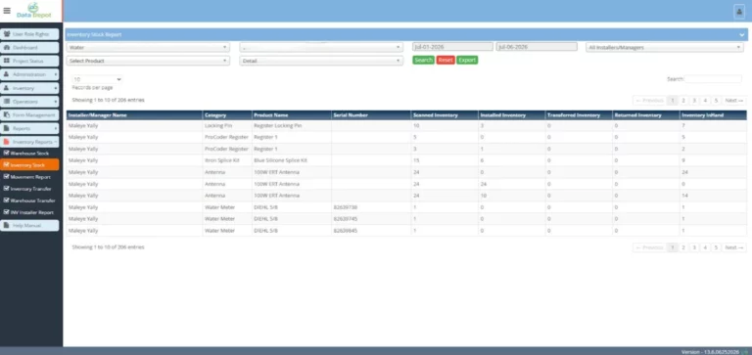This screenshot has height=355, width=752.
Task: Sort by Returned Inventory column header
Action: 646,115
